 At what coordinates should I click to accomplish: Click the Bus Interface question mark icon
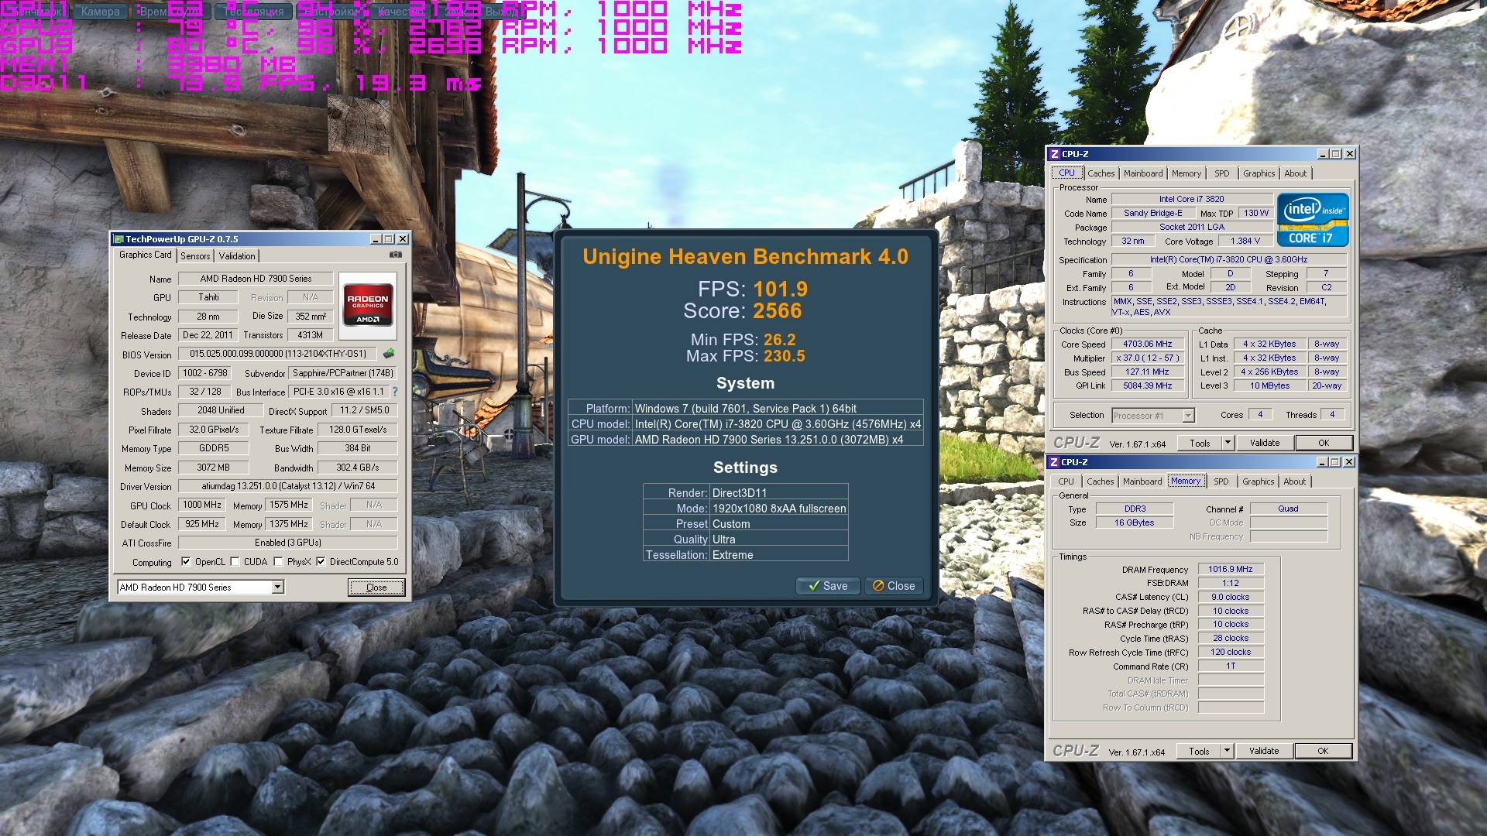tap(395, 392)
